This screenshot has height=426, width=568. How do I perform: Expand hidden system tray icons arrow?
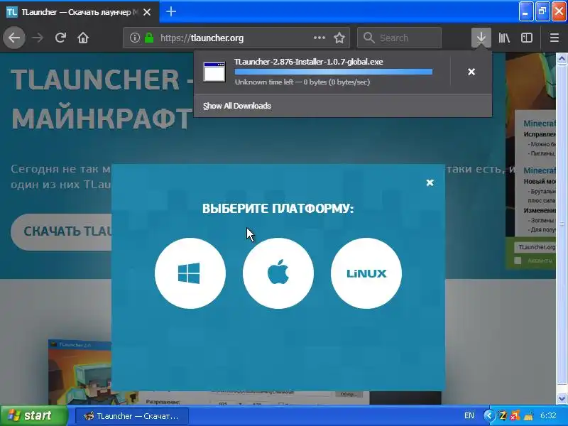coord(488,415)
